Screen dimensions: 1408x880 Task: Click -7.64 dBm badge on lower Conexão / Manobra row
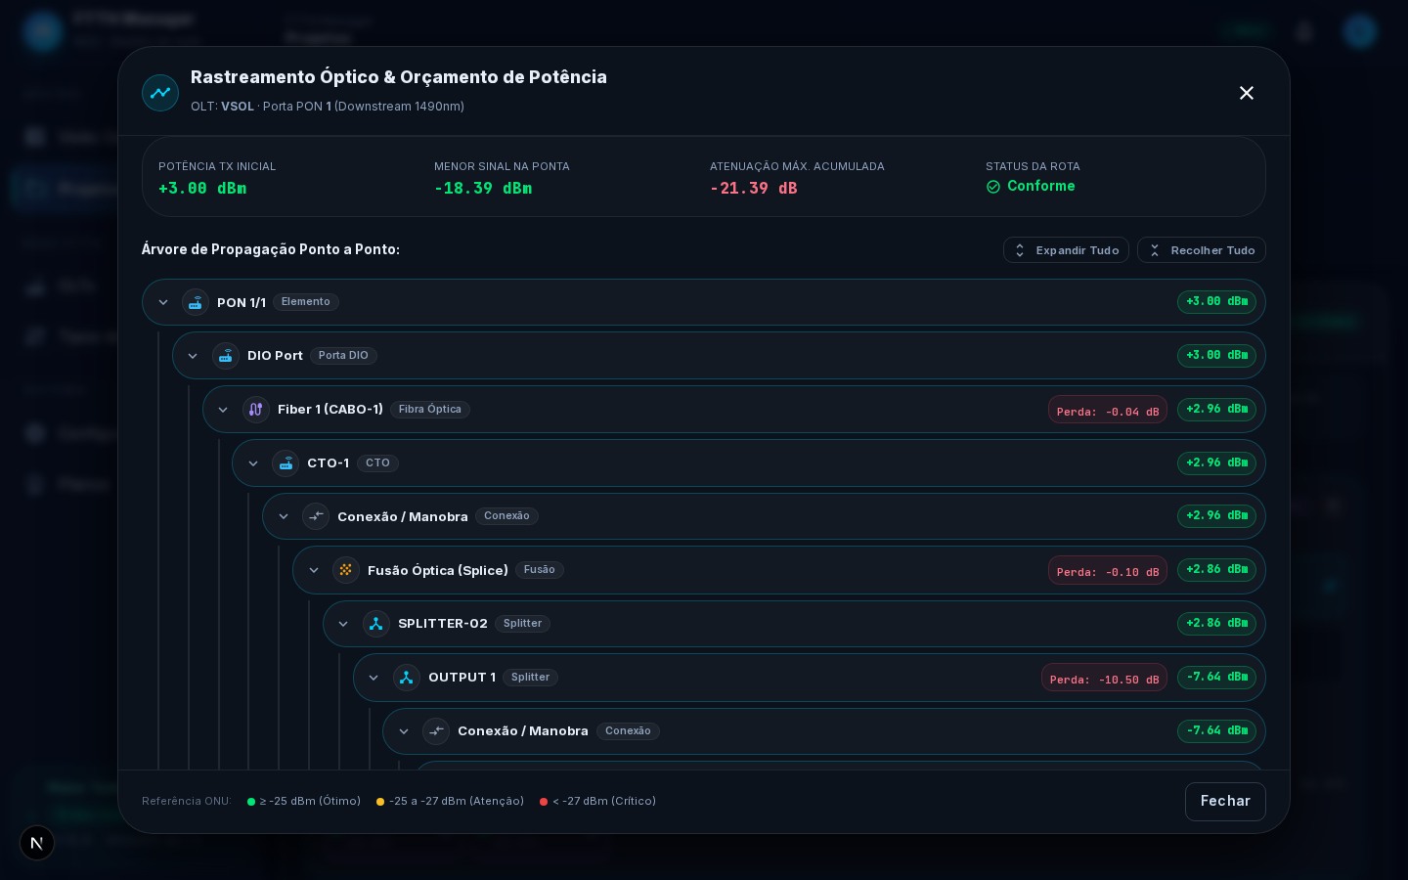1216,731
